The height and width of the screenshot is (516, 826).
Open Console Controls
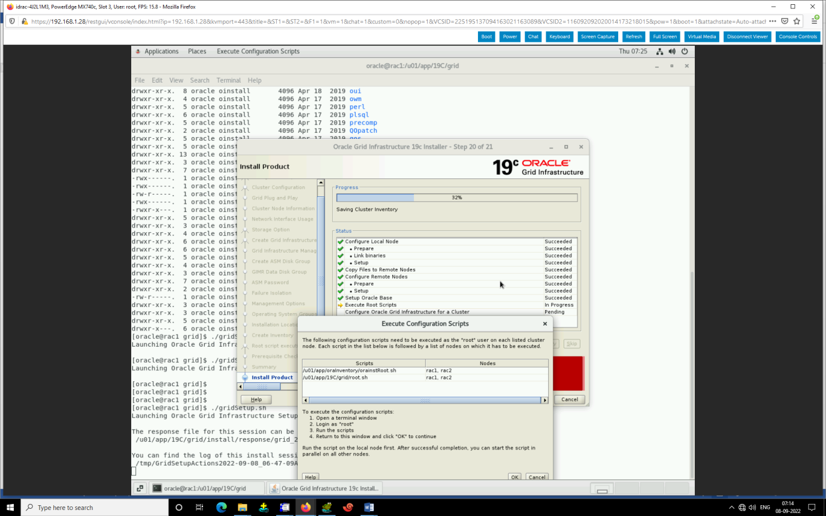pyautogui.click(x=798, y=37)
